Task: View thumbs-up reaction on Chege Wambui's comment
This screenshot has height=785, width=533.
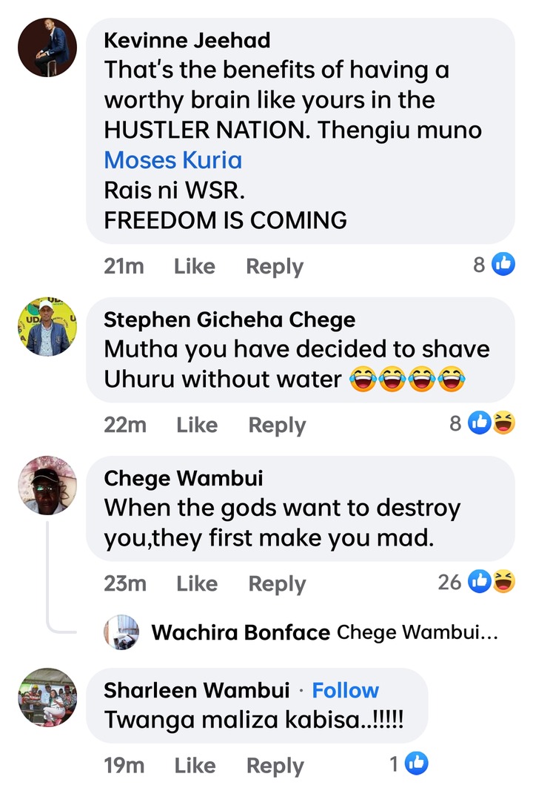Action: [x=480, y=582]
